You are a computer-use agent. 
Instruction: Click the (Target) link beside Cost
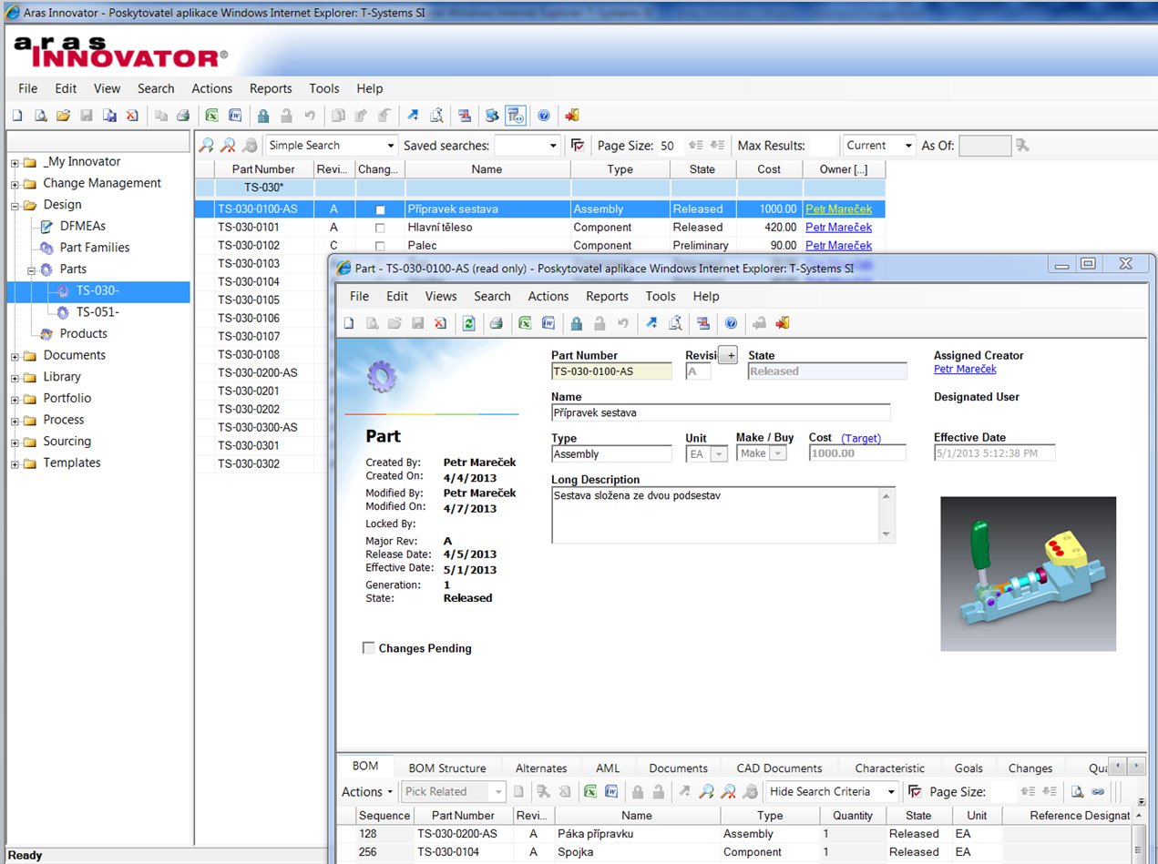(861, 438)
